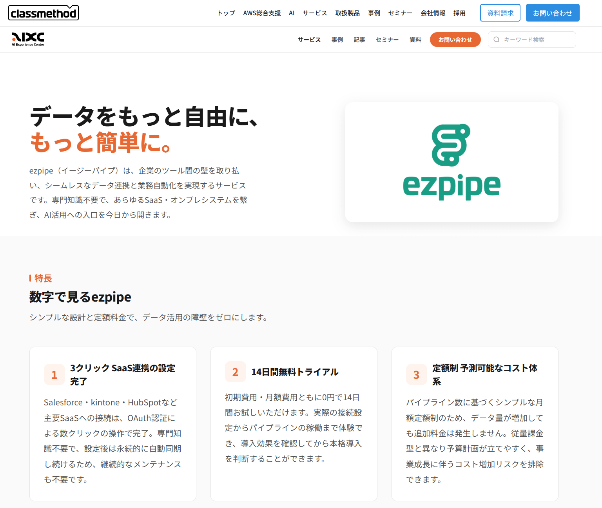Click the number 1 feature badge
602x508 pixels.
(54, 374)
